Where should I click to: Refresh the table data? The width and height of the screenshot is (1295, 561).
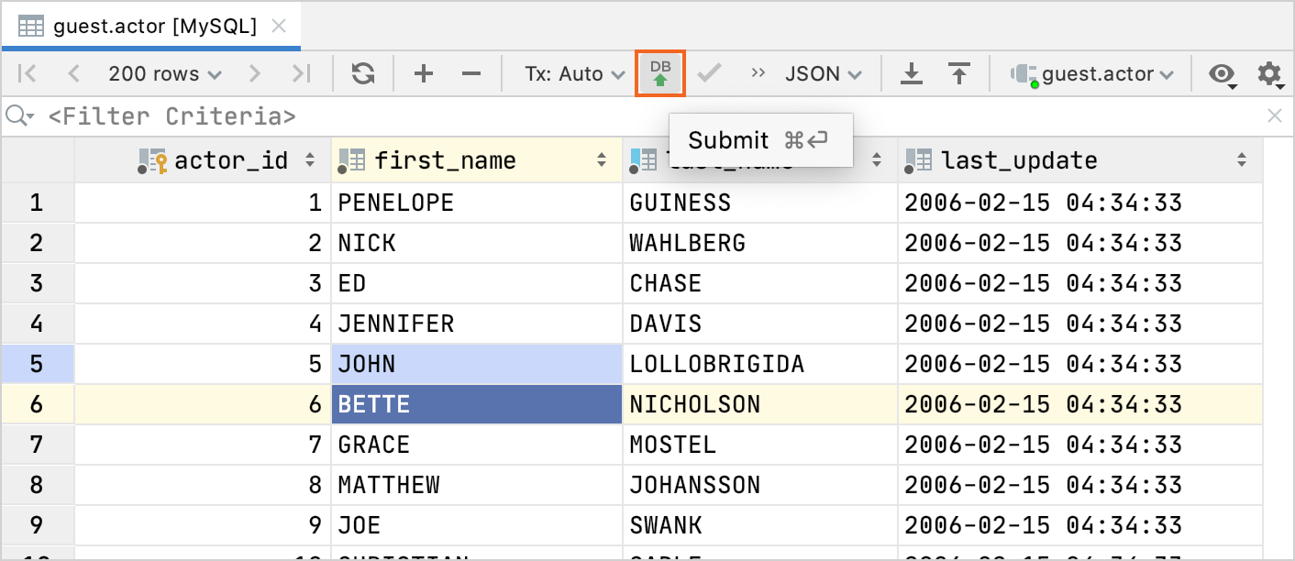click(x=361, y=73)
